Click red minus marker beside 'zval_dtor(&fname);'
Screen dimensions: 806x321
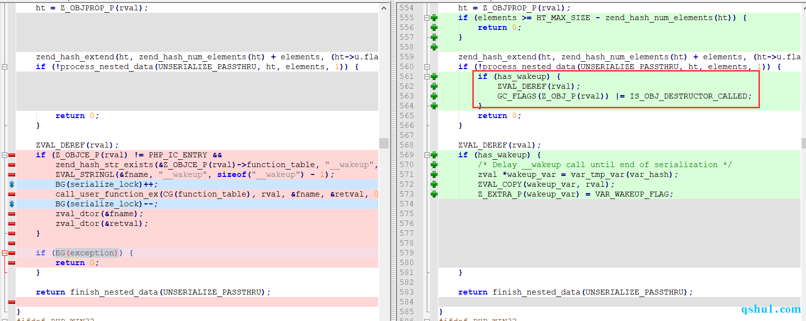click(12, 214)
